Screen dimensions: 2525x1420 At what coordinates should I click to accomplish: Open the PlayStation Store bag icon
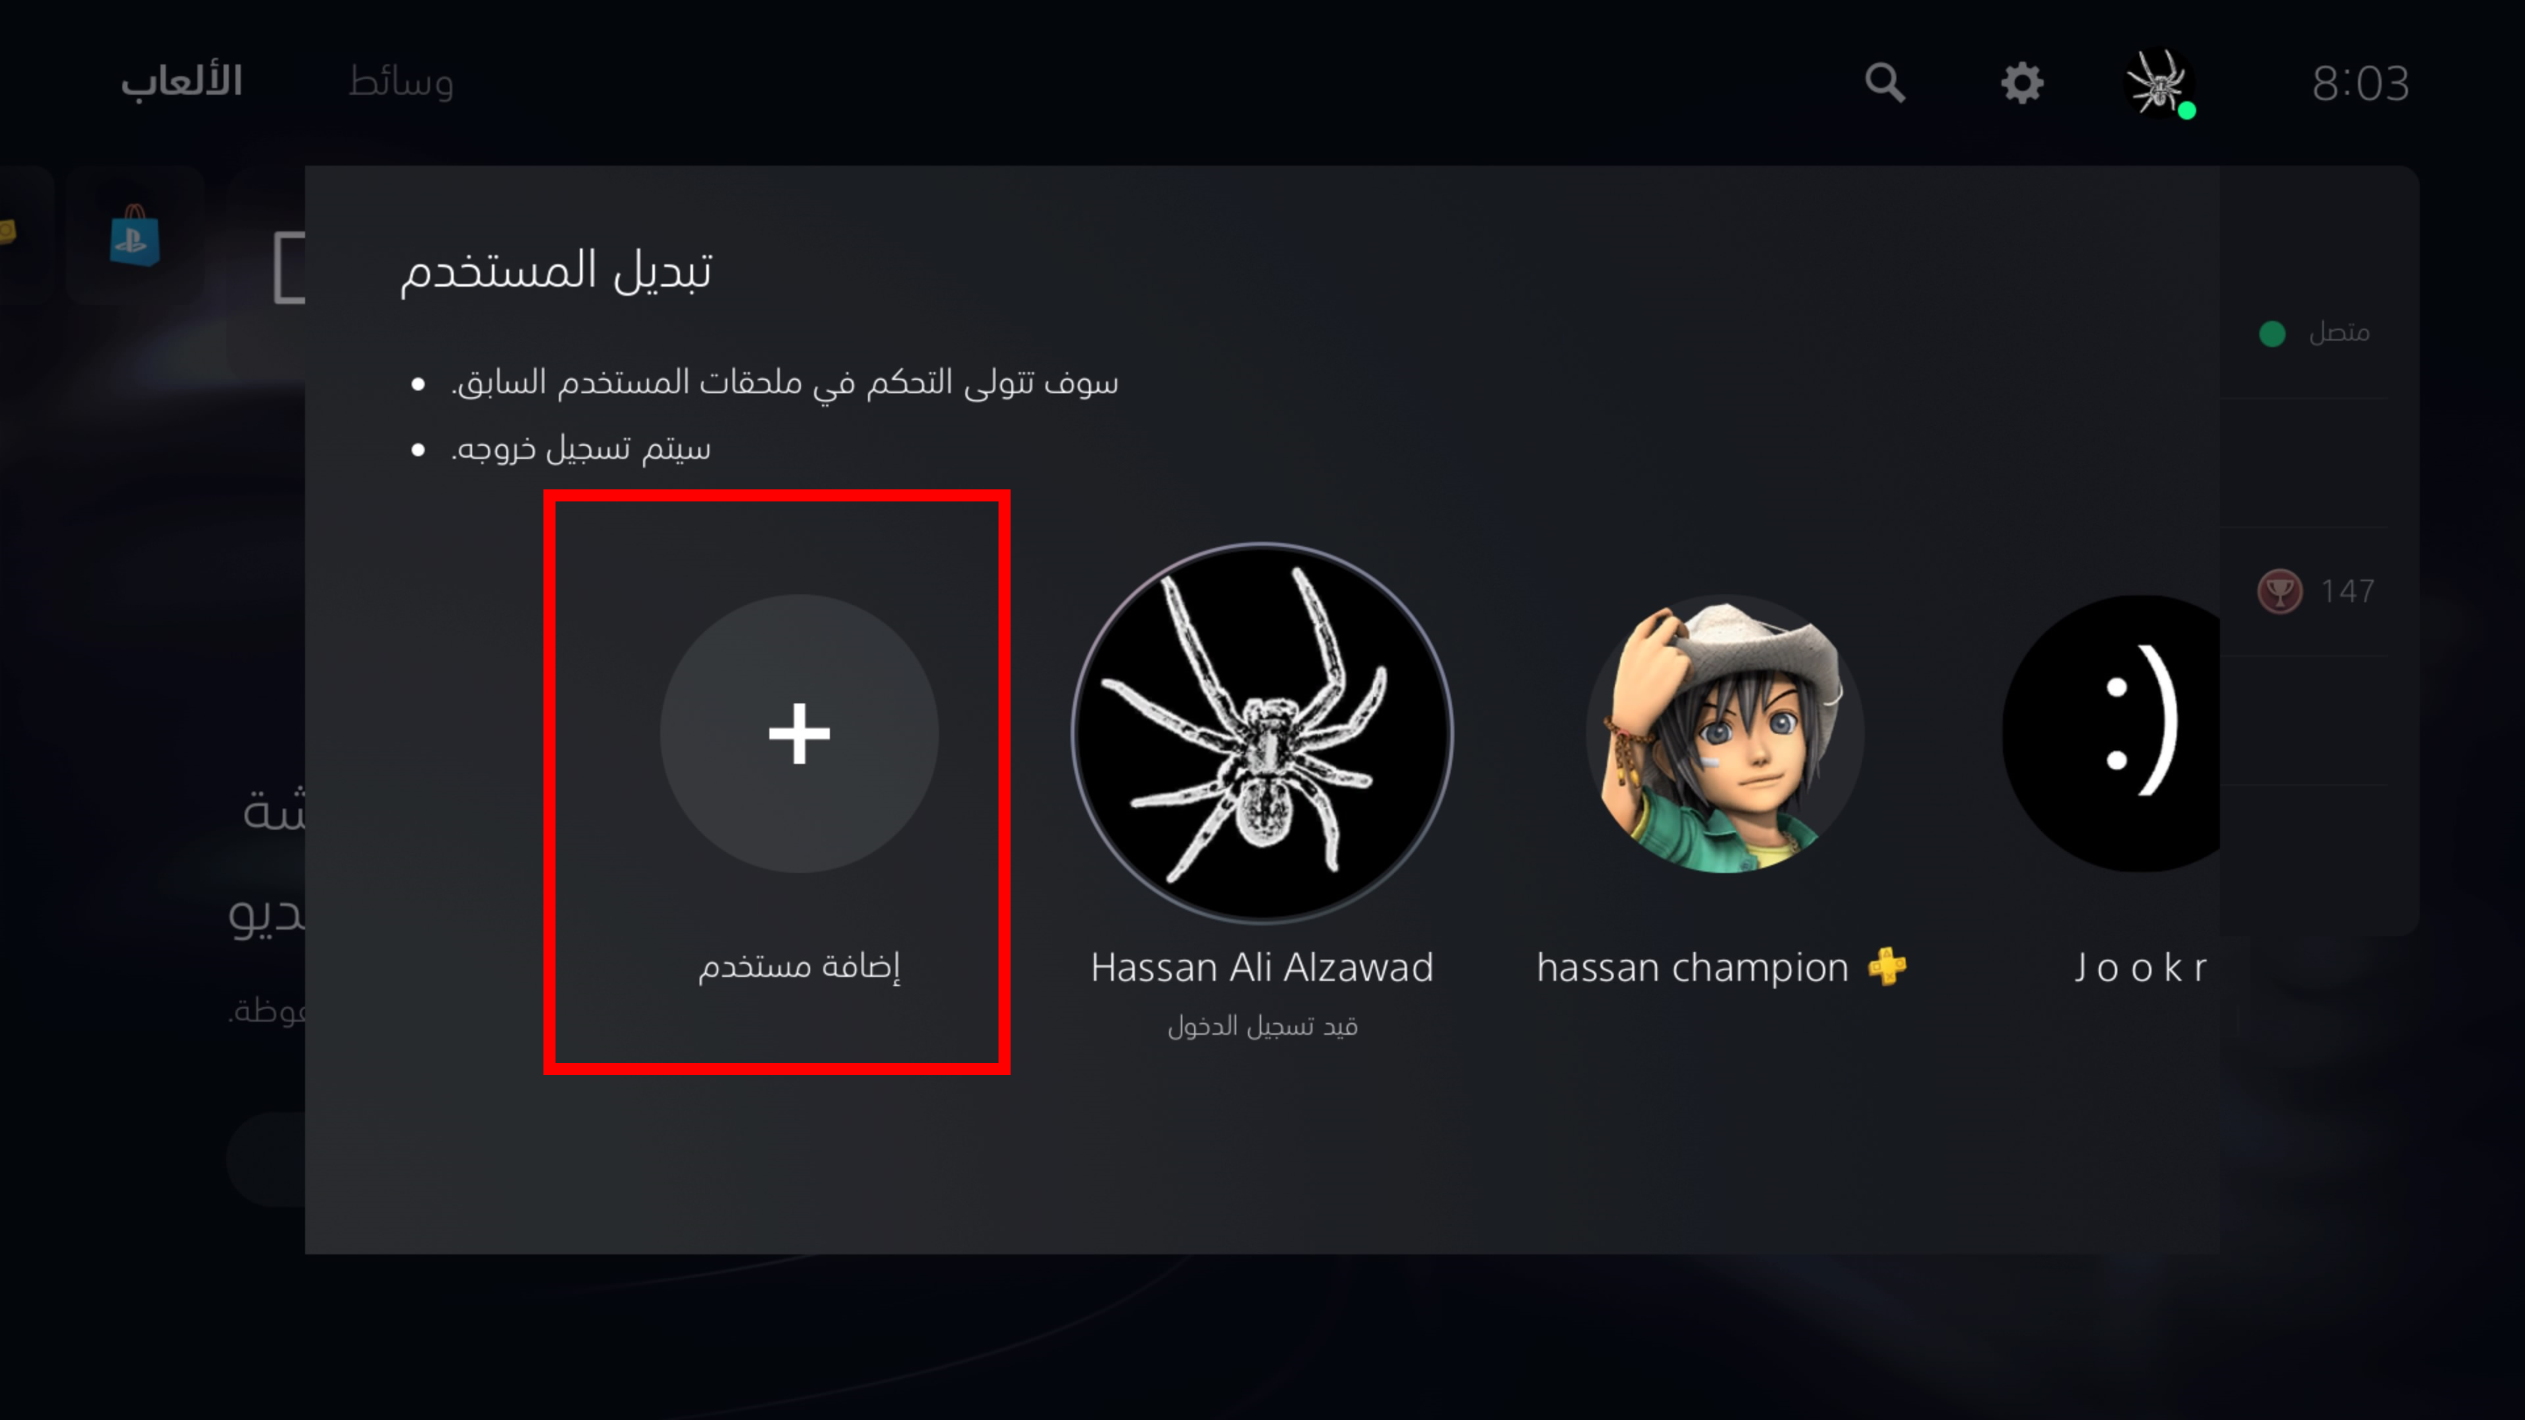point(135,235)
